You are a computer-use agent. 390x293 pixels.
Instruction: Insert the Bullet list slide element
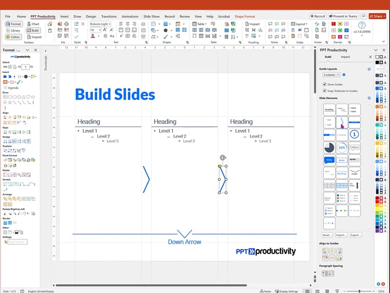(354, 110)
